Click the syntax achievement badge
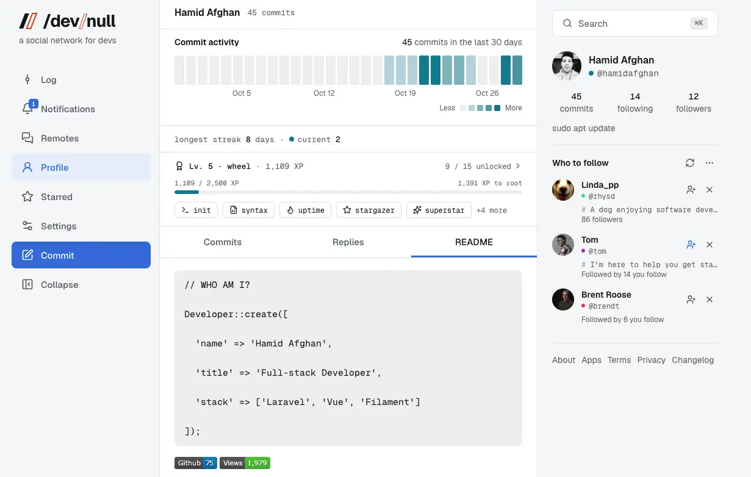Image resolution: width=751 pixels, height=477 pixels. tap(248, 210)
